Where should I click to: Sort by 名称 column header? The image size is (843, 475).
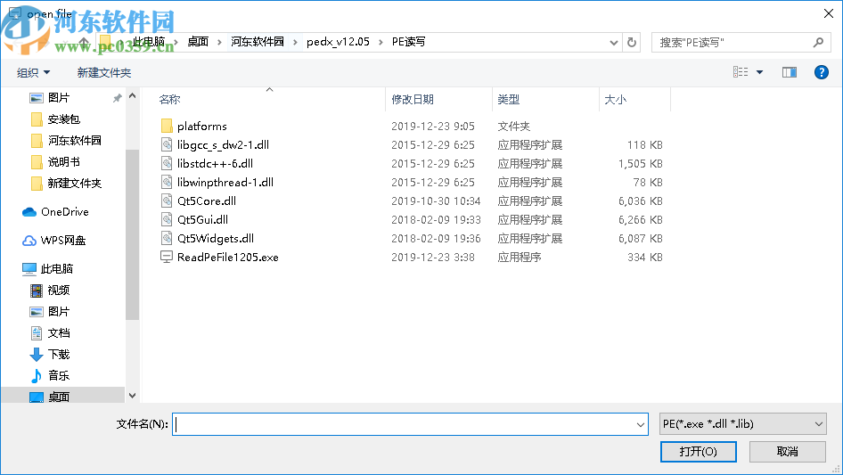pyautogui.click(x=169, y=100)
